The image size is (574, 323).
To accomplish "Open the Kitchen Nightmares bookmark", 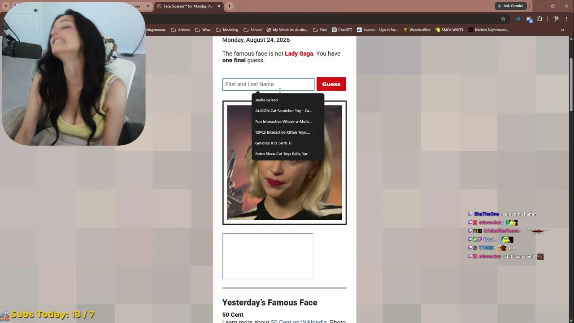I will tap(488, 30).
